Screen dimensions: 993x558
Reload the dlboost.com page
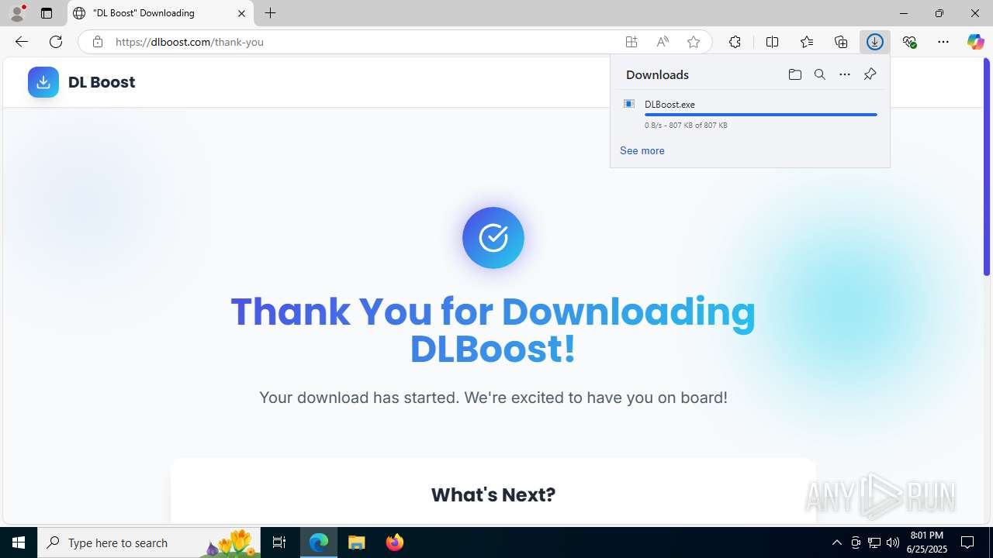[x=56, y=42]
